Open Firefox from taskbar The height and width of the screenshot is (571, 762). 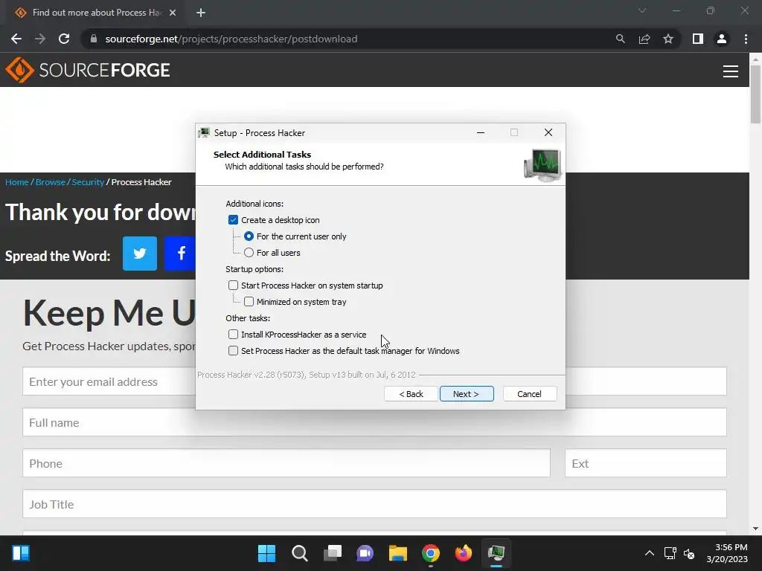(x=464, y=553)
